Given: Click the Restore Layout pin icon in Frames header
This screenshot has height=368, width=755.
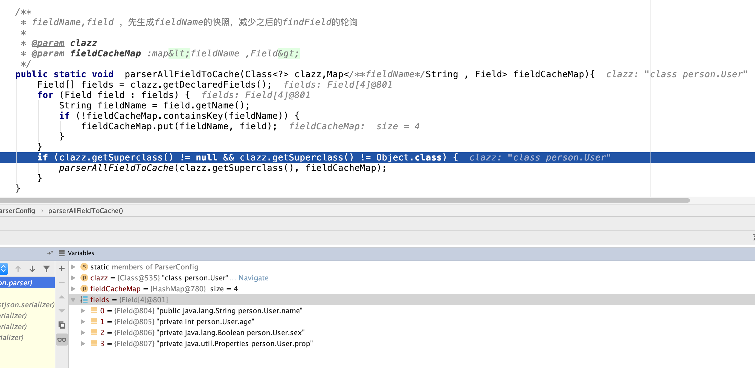Looking at the screenshot, I should pos(50,253).
